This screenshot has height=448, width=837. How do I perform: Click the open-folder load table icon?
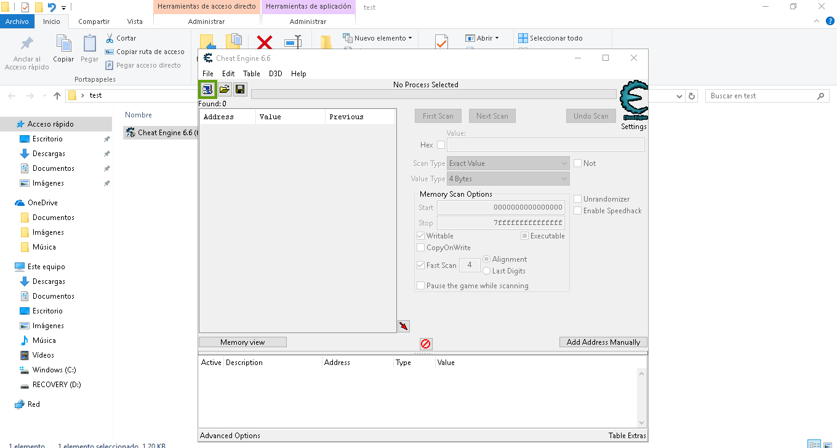pyautogui.click(x=225, y=90)
